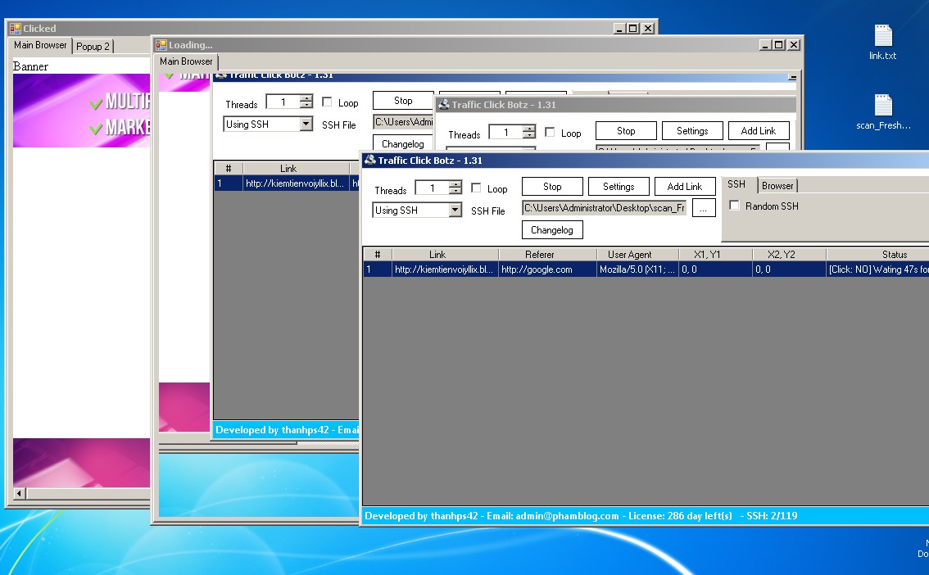
Task: Open the Popup 2 tab
Action: 93,47
